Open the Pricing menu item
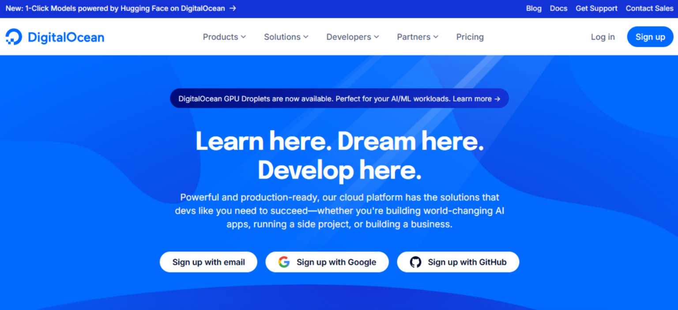Screen dimensions: 678x310 [x=470, y=37]
